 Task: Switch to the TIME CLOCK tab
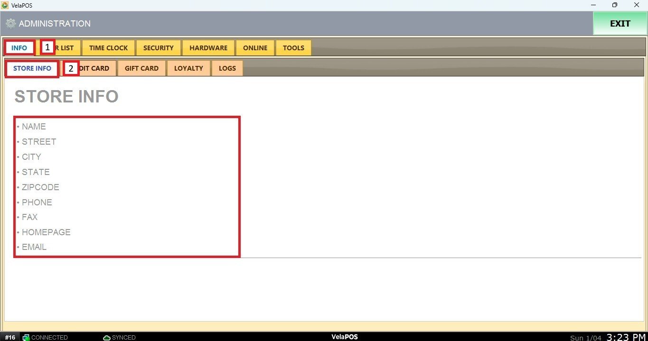click(108, 48)
